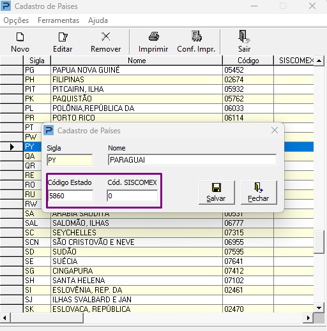Click the Salvar floppy disk button
The image size is (327, 331).
tap(217, 193)
